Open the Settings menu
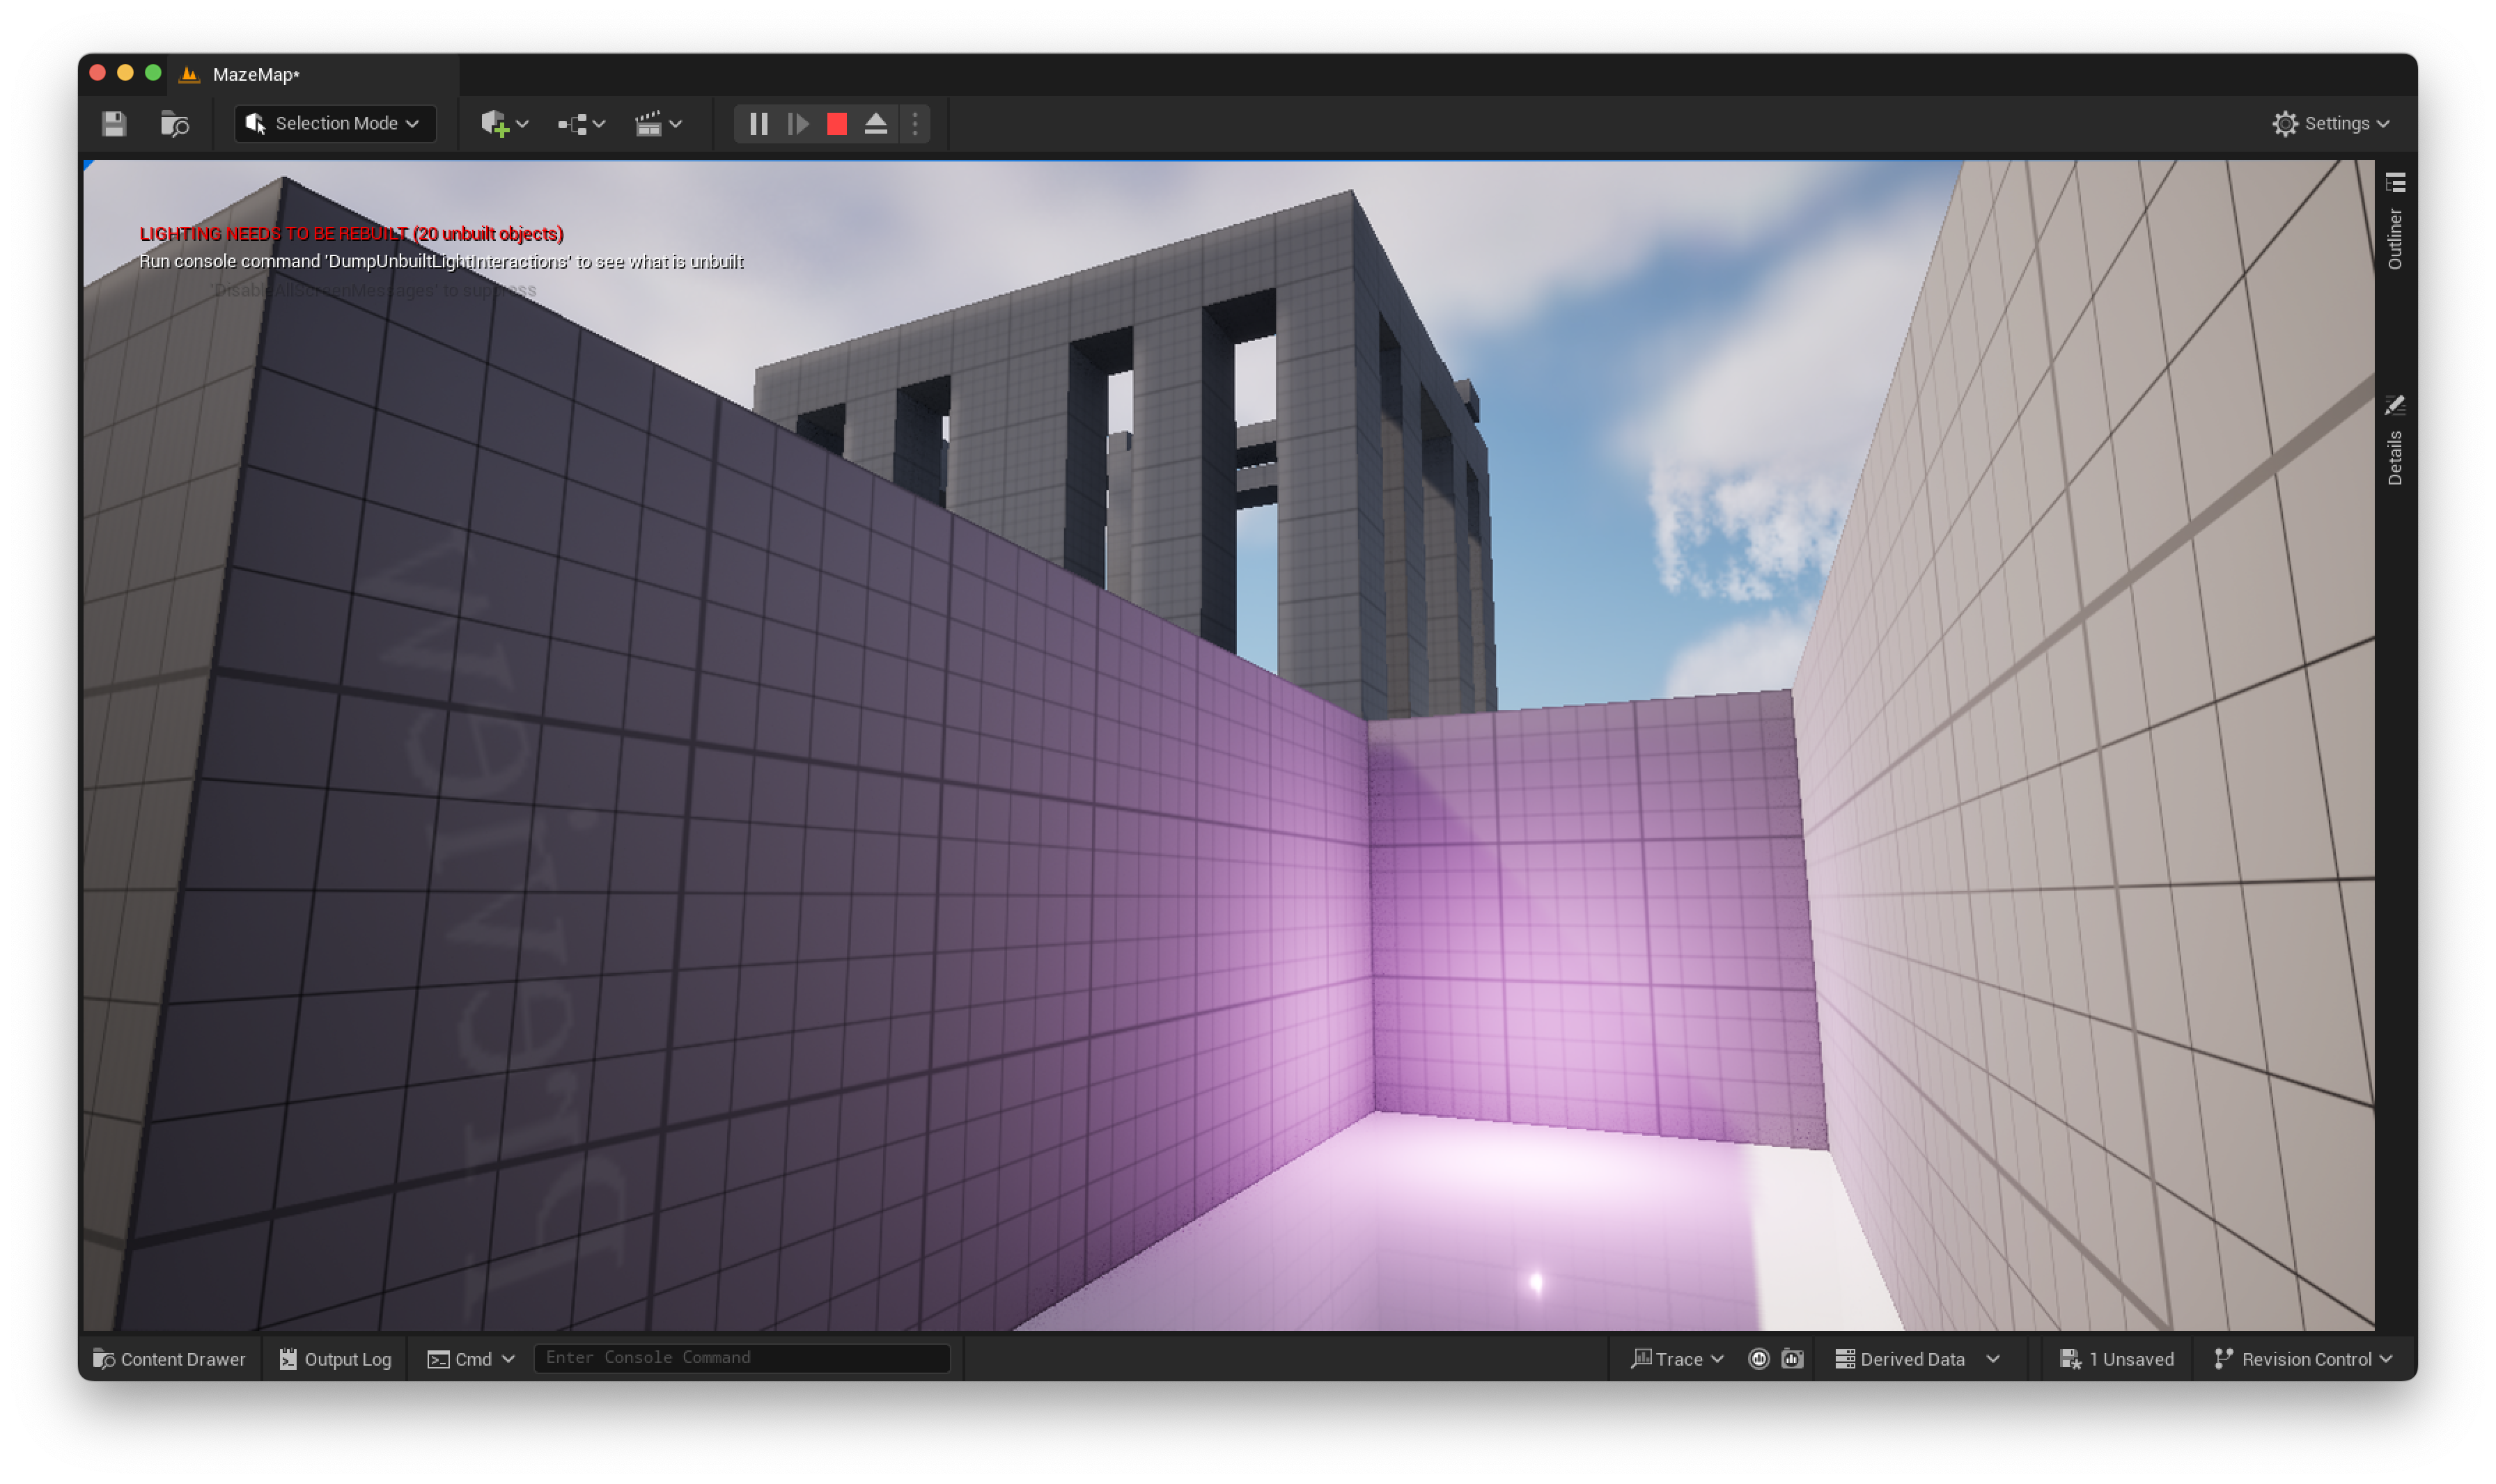 click(x=2331, y=124)
